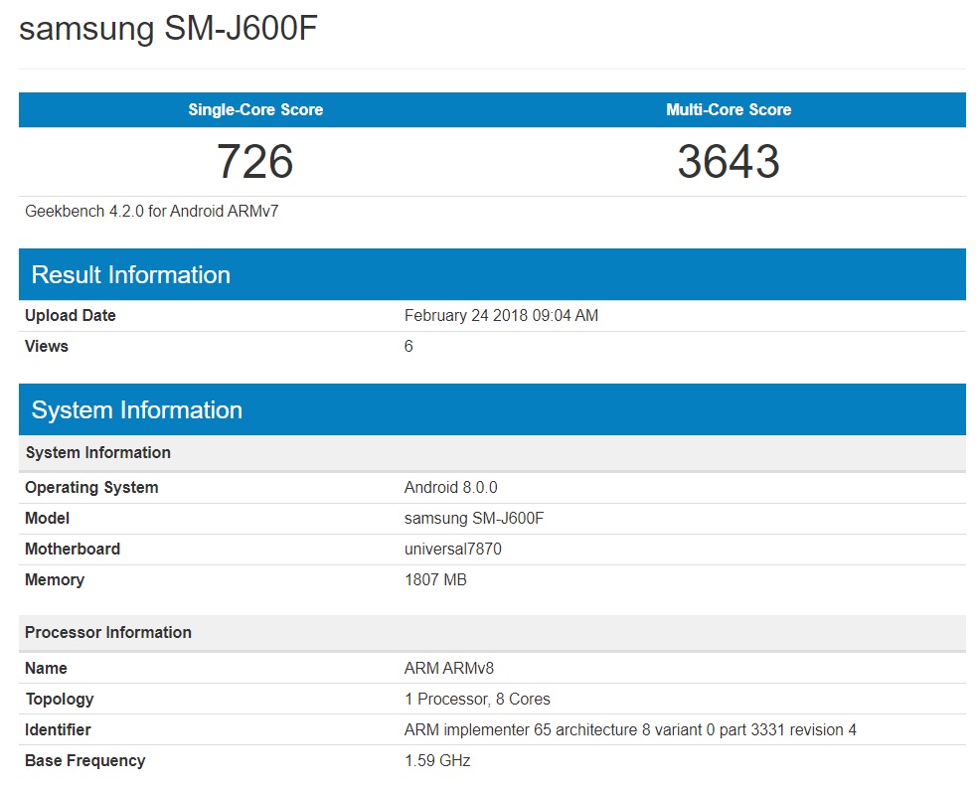Select the processor Name label

point(46,669)
